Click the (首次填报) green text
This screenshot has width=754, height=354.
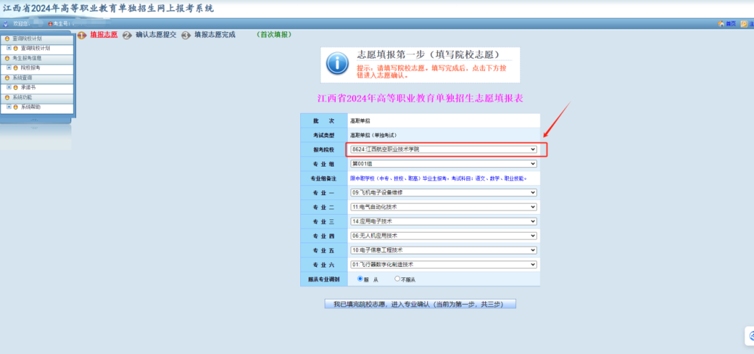(x=274, y=35)
